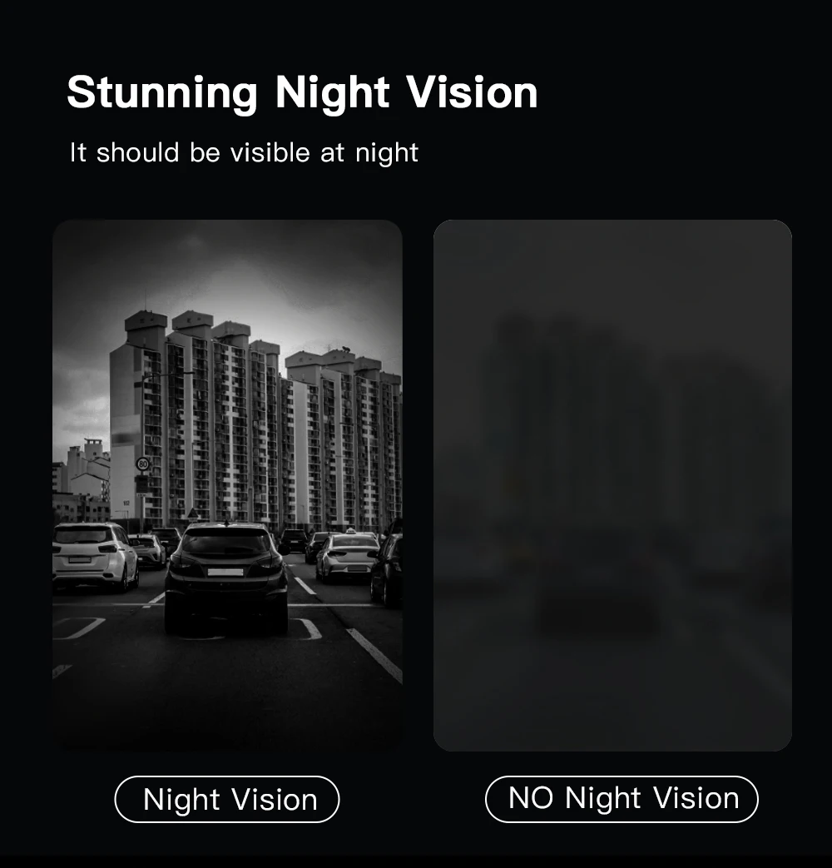Click the small low buildings at far left
The width and height of the screenshot is (832, 868).
pos(81,480)
